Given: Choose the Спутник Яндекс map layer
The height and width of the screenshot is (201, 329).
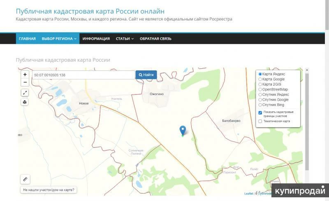Looking at the screenshot, I should tap(260, 95).
